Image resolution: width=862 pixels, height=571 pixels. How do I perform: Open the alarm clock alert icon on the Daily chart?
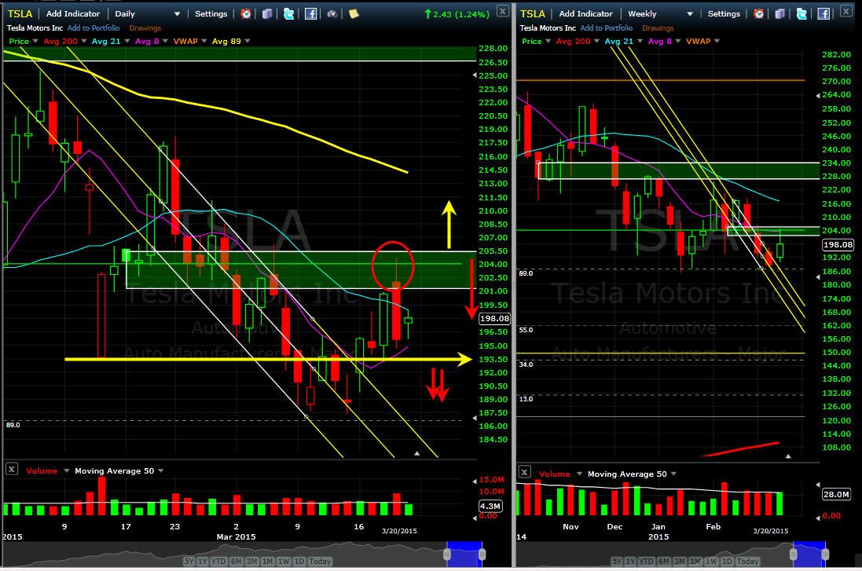(x=246, y=13)
